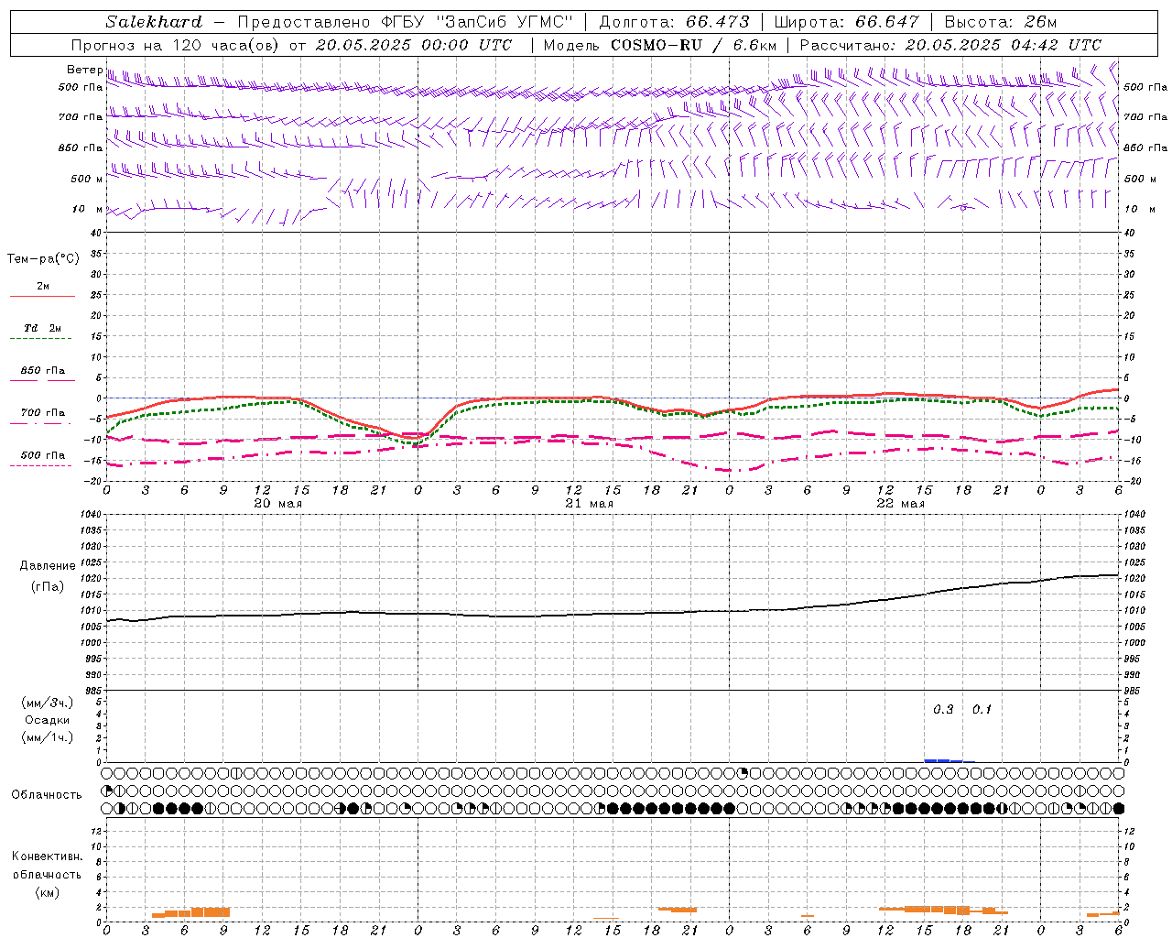Click the 'Давление' pressure panel title
The image size is (1172, 938).
(48, 566)
